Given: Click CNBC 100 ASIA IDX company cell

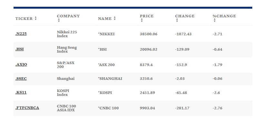Looking at the screenshot, I should coord(66,108).
